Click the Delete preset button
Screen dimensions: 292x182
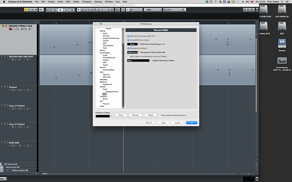tap(151, 115)
